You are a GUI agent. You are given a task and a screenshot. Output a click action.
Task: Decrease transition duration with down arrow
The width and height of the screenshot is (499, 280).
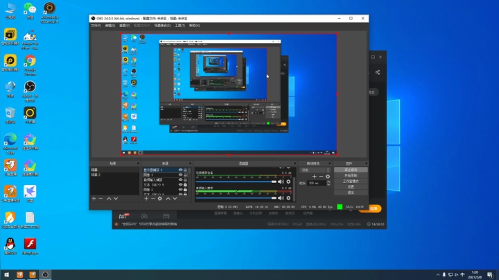click(x=329, y=184)
